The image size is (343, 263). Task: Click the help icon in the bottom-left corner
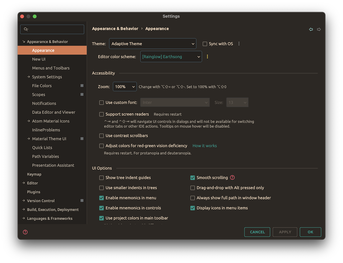[x=25, y=232]
